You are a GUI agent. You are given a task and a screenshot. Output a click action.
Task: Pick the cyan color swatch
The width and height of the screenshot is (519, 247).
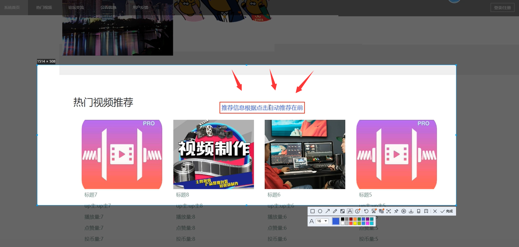click(x=372, y=223)
